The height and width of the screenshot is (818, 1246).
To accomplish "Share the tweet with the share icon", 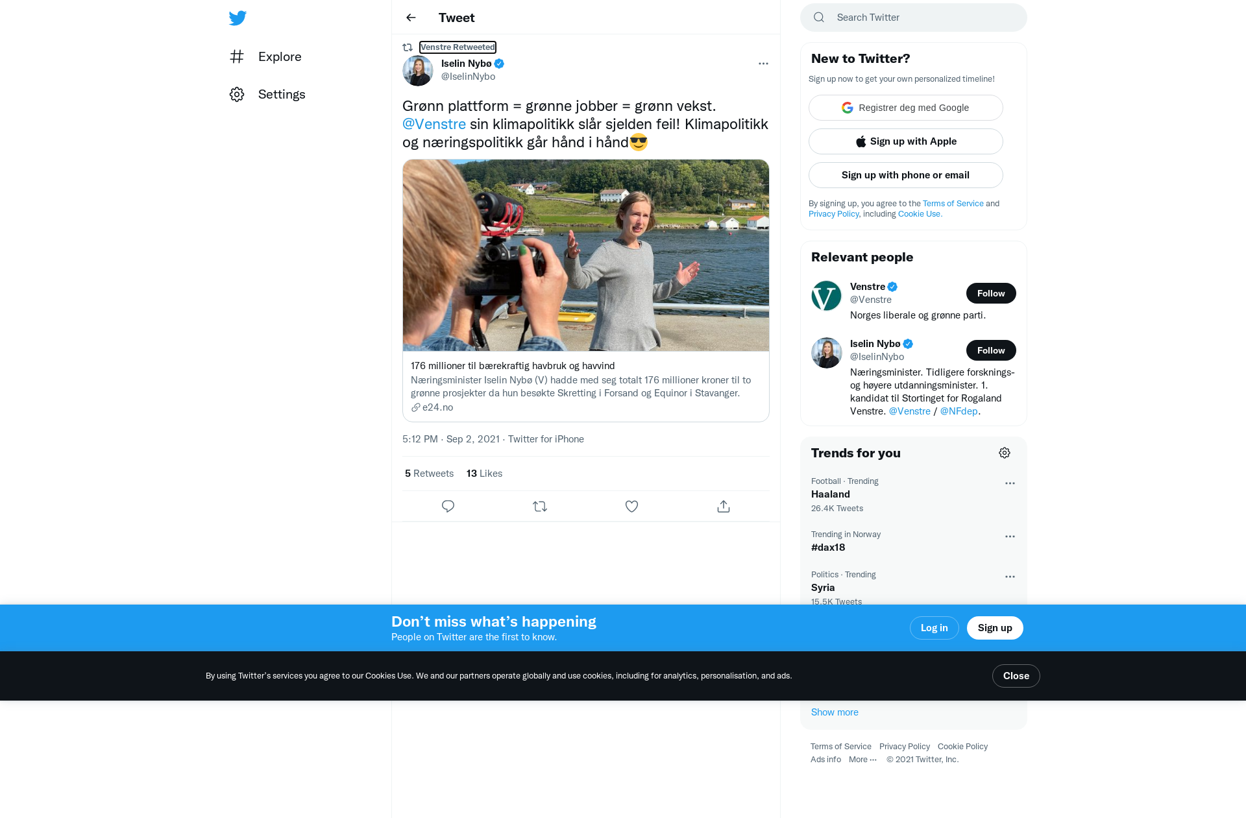I will pyautogui.click(x=724, y=507).
